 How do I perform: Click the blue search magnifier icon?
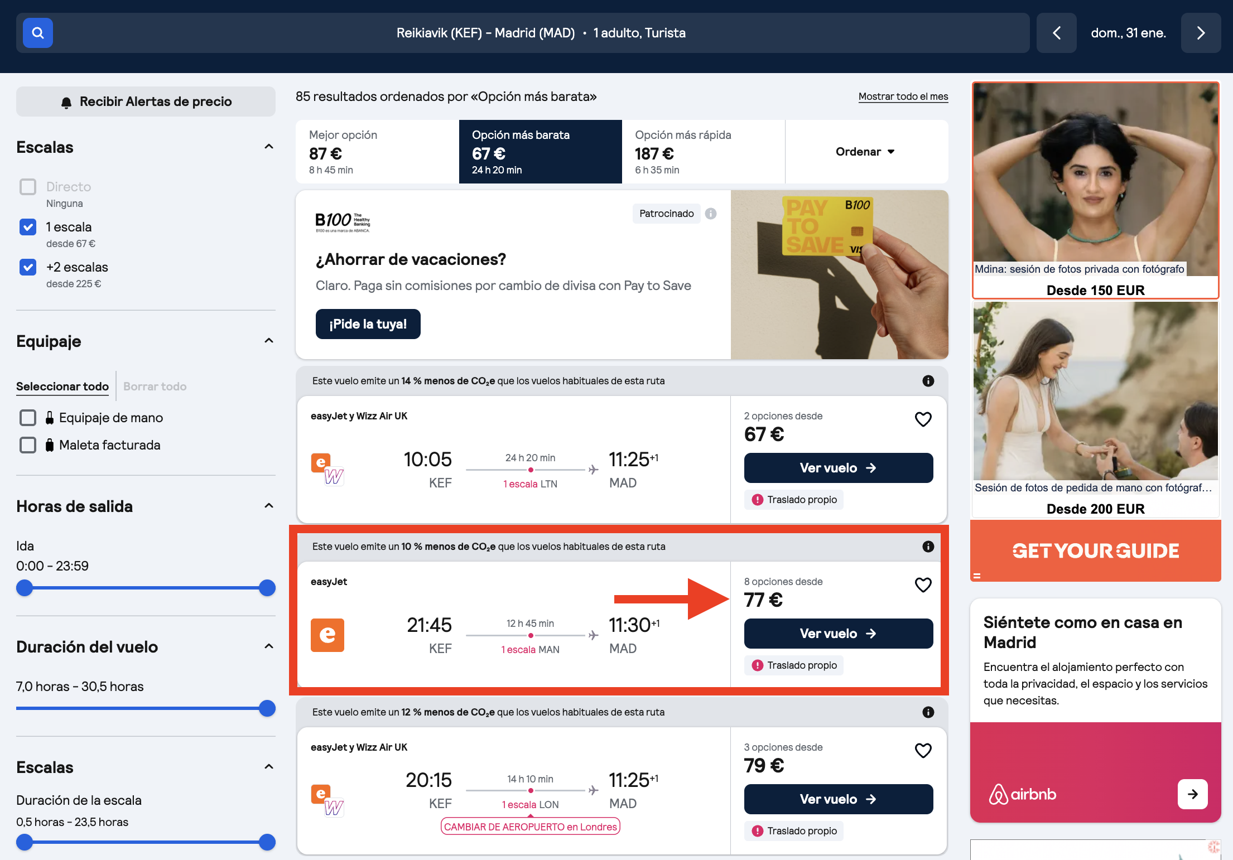click(x=37, y=33)
